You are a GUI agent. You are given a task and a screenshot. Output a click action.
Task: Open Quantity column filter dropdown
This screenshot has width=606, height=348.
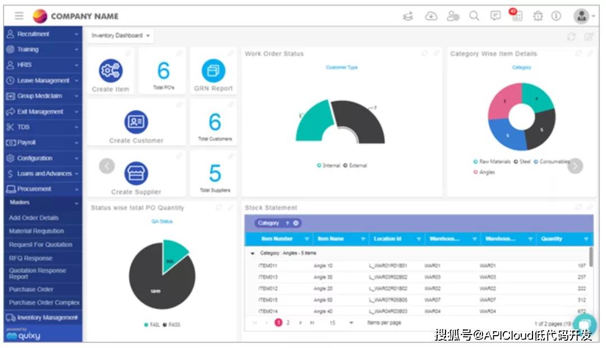586,239
